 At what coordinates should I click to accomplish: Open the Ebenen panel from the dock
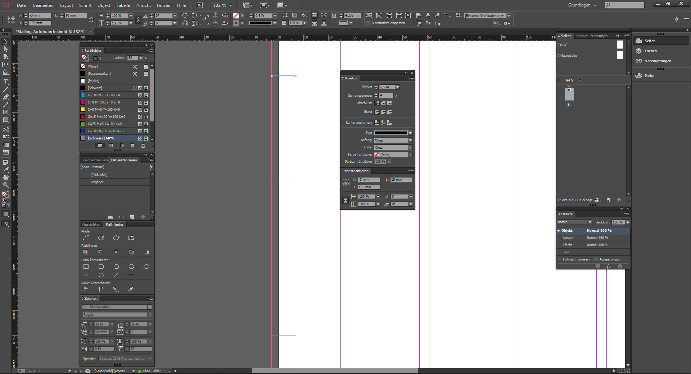[650, 51]
